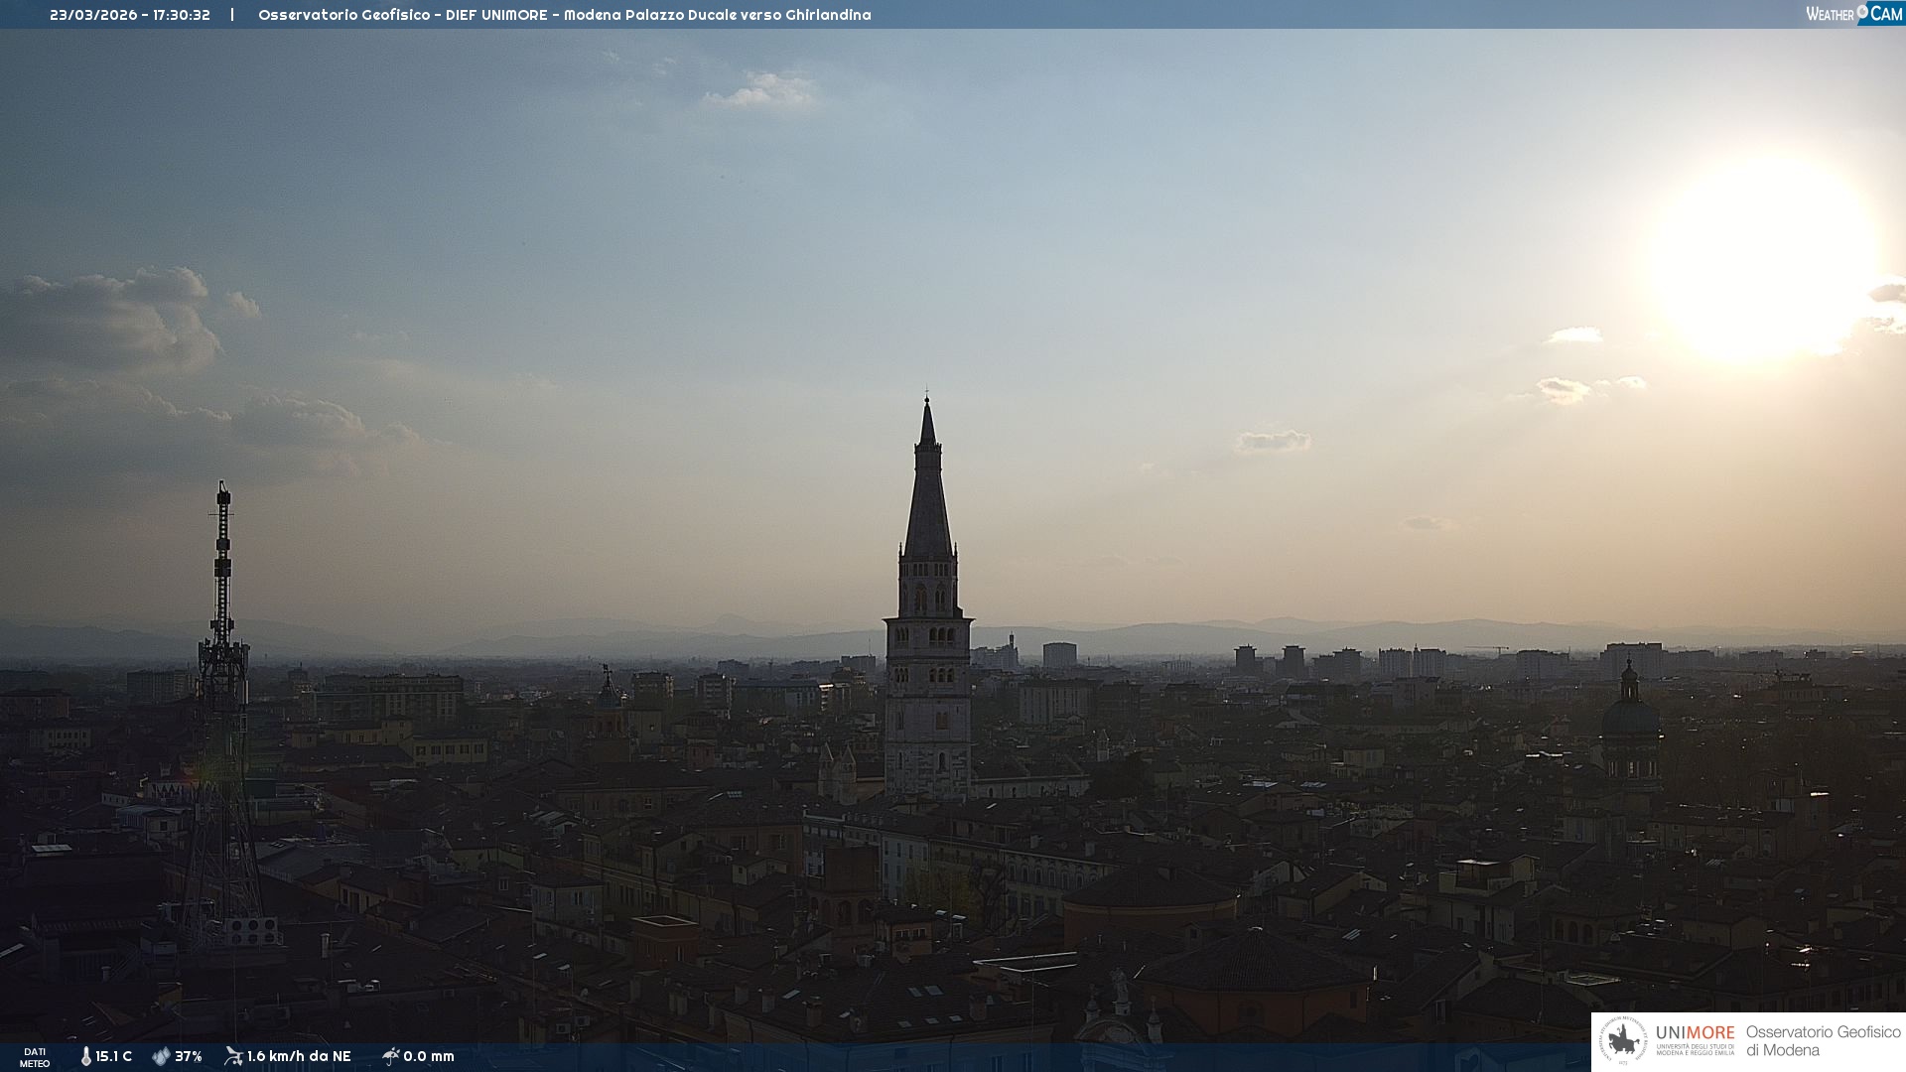The height and width of the screenshot is (1072, 1906).
Task: Click the 37% humidity value
Action: (189, 1056)
